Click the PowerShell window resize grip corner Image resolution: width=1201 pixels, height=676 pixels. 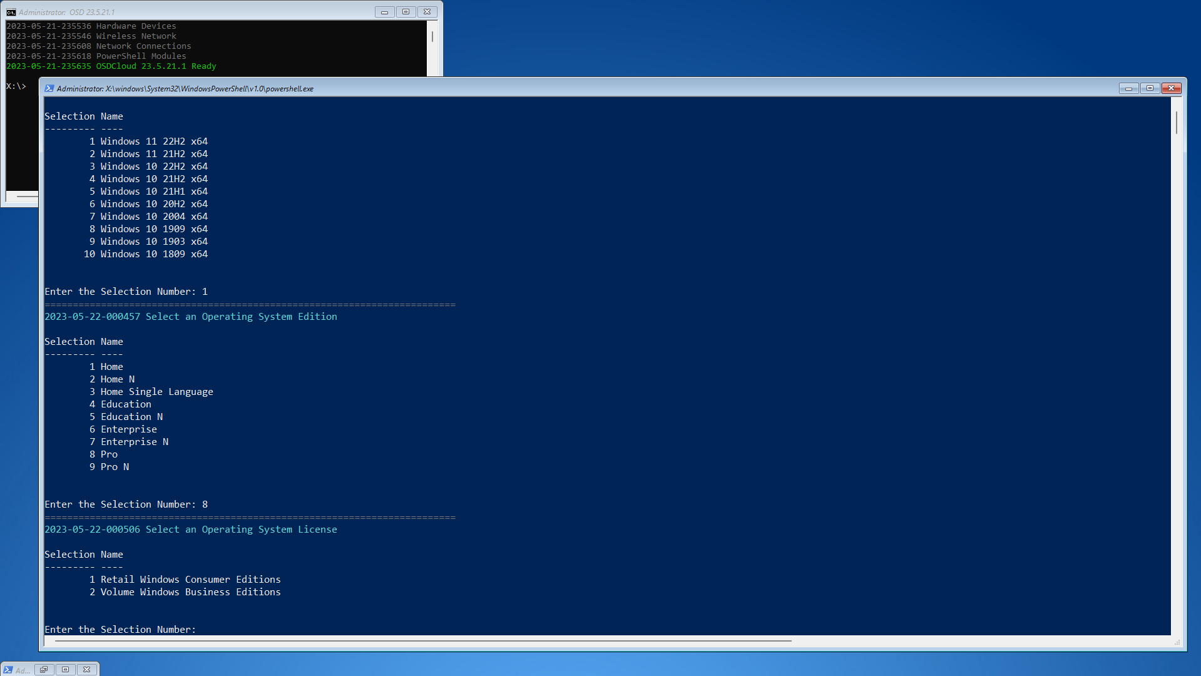tap(1177, 642)
